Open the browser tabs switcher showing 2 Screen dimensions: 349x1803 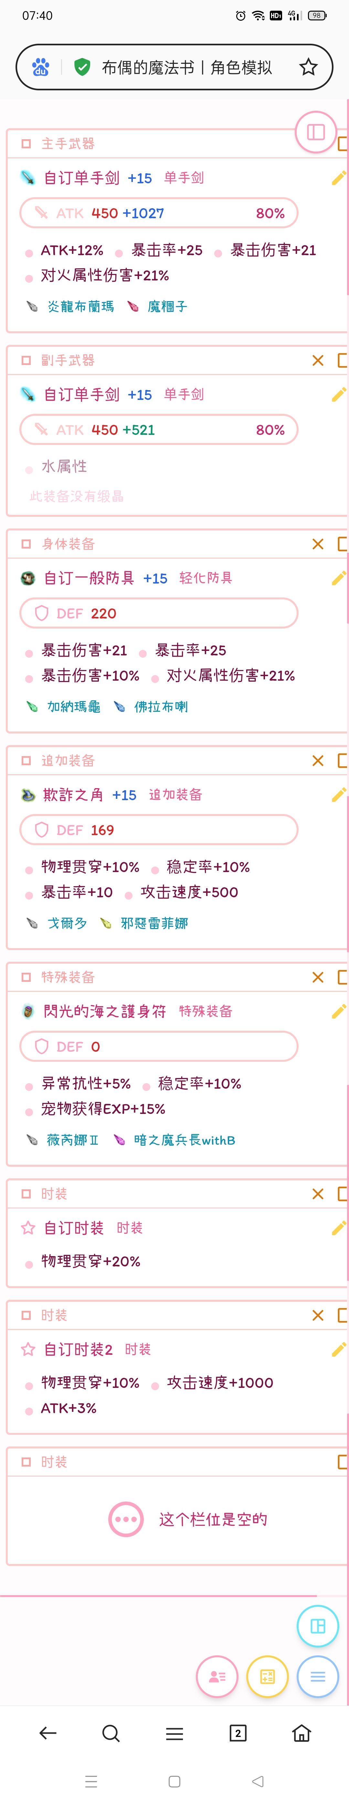[x=238, y=1733]
